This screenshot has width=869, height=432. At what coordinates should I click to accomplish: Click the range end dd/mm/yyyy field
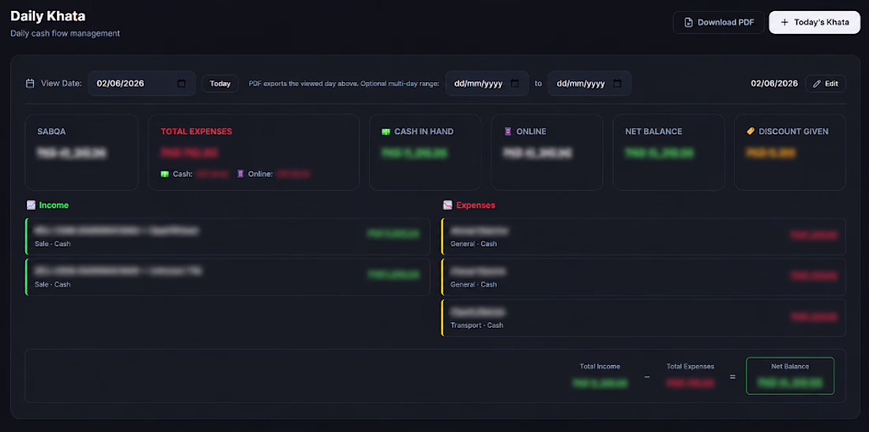(x=589, y=84)
